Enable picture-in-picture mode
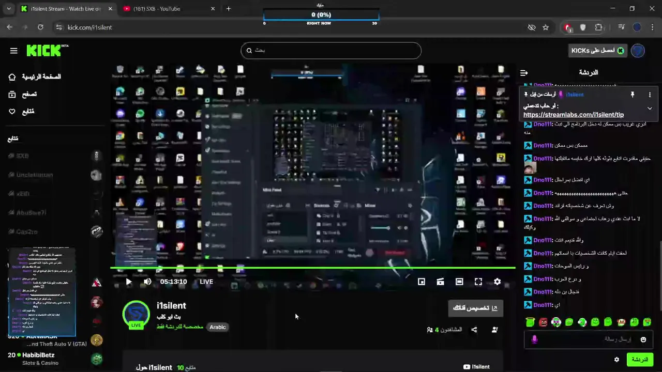This screenshot has height=372, width=662. (422, 282)
